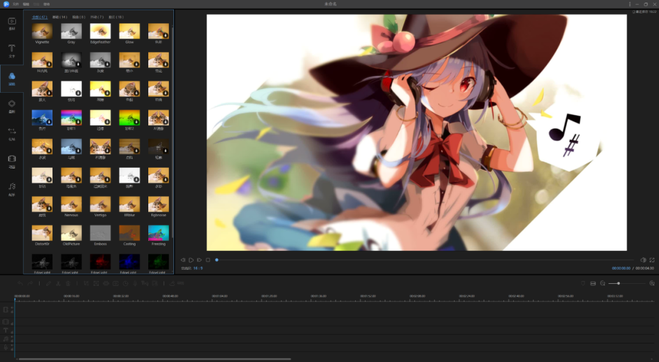659x362 pixels.
Task: Pick the Rgbnoise filter
Action: coord(159,205)
